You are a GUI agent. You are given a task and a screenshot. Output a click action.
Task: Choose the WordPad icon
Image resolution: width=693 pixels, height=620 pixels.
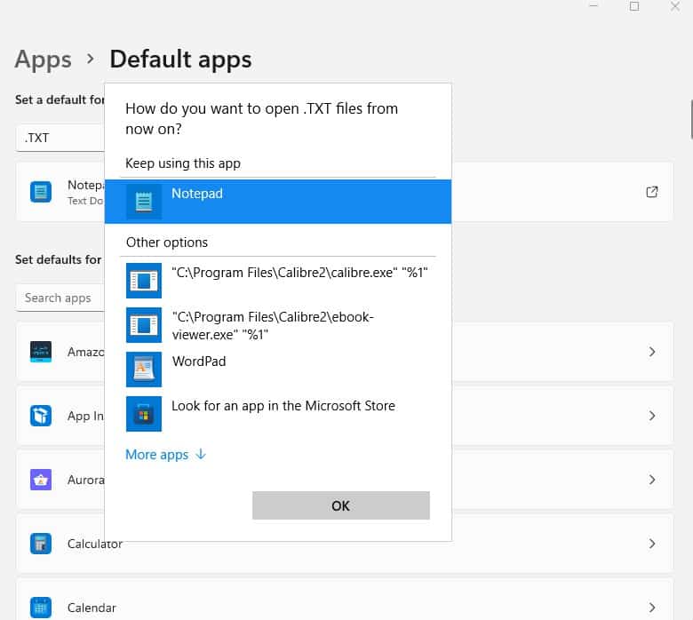click(x=144, y=369)
